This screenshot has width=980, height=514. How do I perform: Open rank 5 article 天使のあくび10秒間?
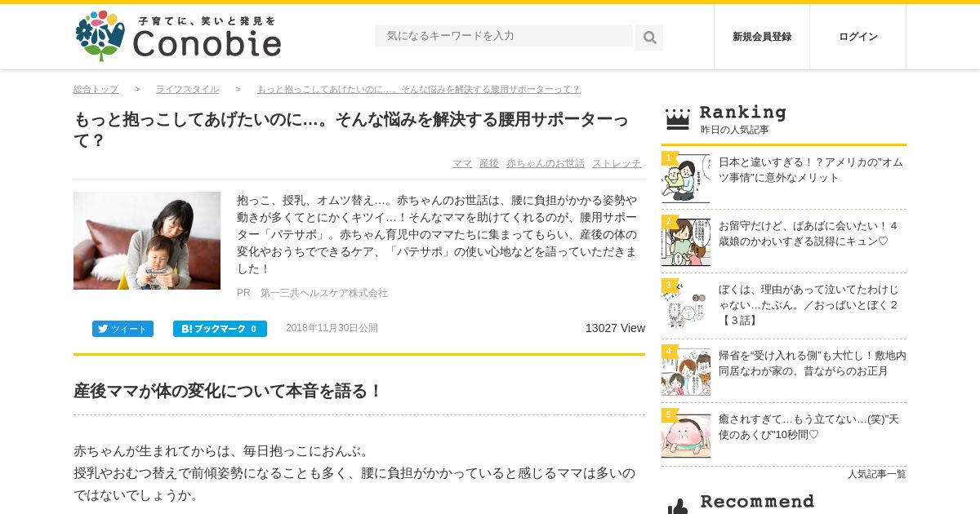[808, 427]
